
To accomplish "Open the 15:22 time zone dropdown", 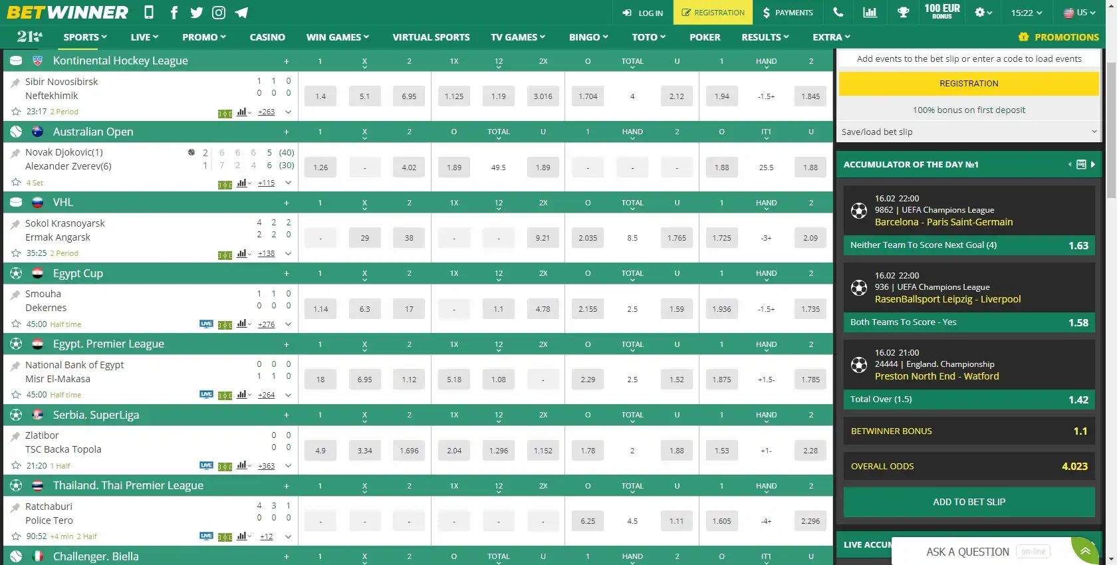I will [x=1027, y=12].
